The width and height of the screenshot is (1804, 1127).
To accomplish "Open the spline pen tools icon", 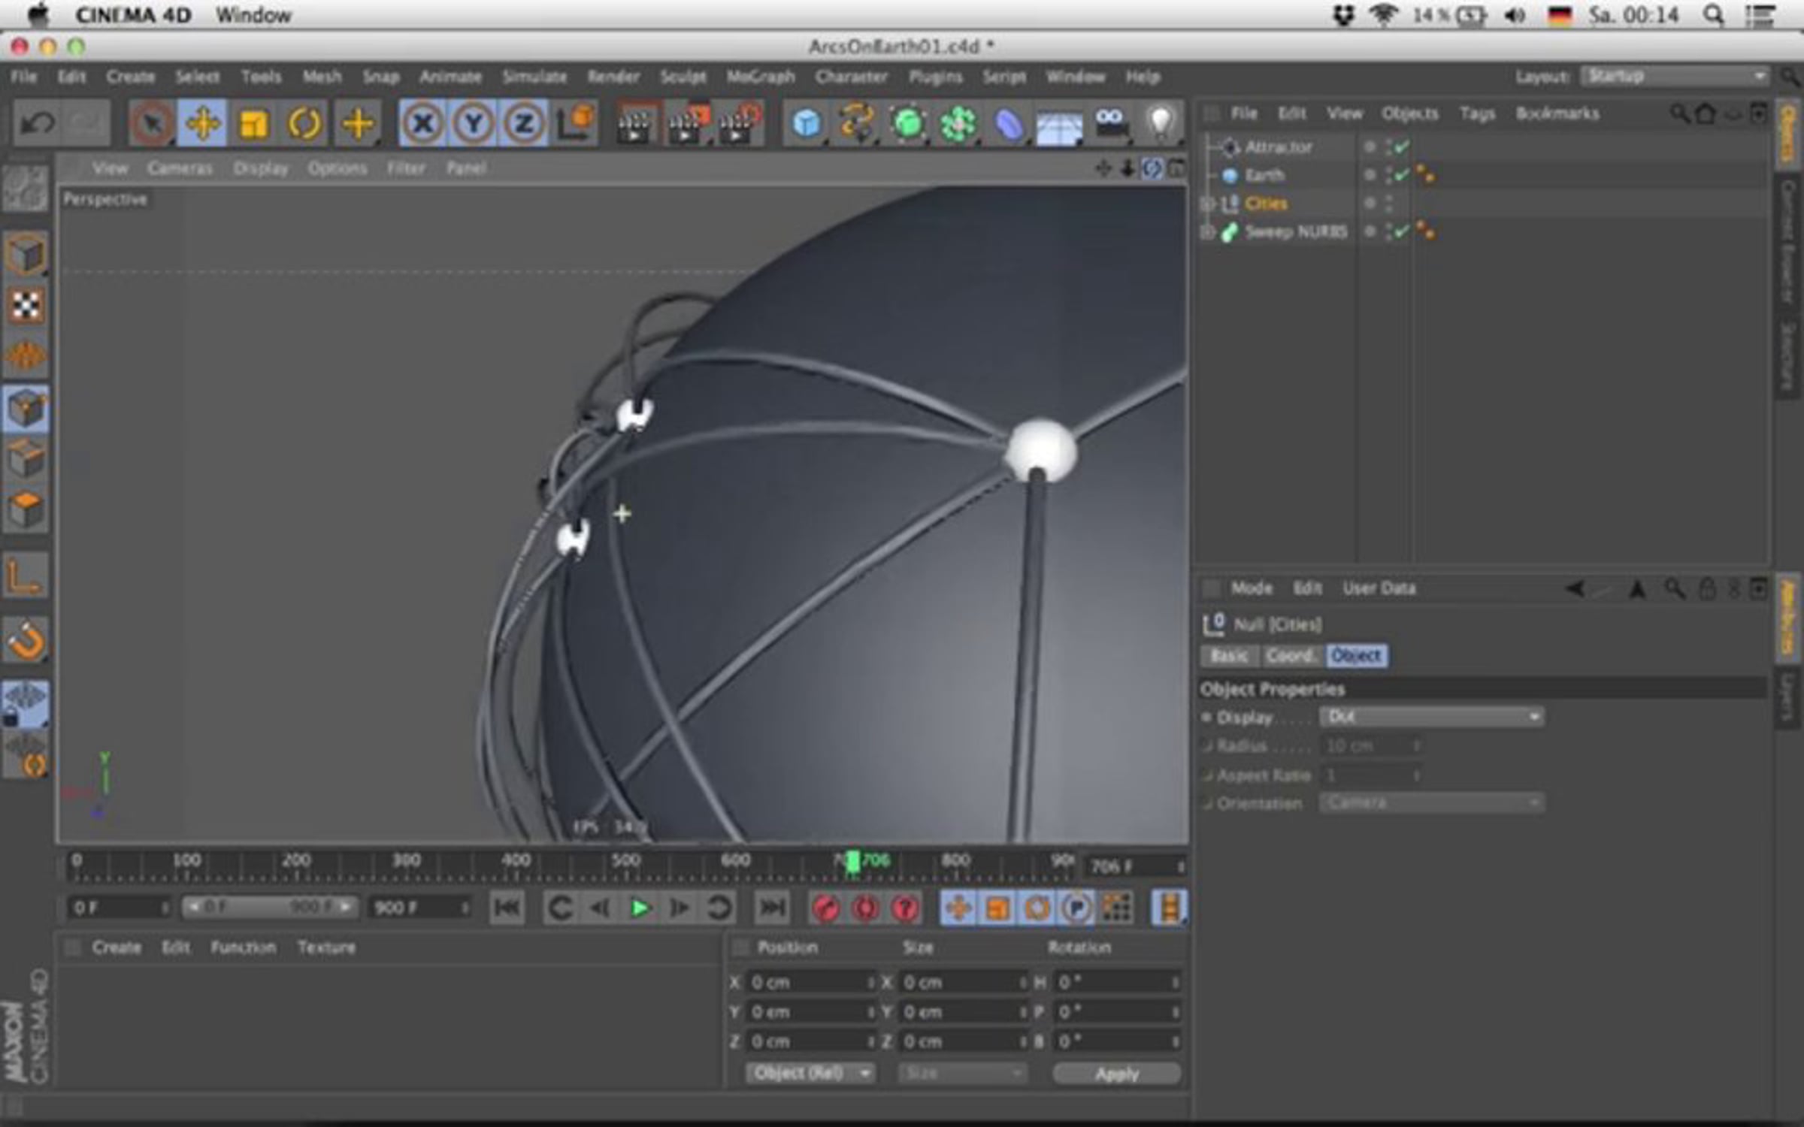I will tap(857, 123).
